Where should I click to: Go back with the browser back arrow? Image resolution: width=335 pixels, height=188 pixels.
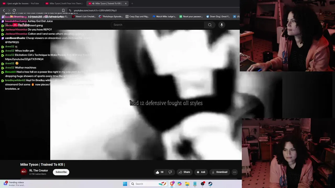[4, 10]
